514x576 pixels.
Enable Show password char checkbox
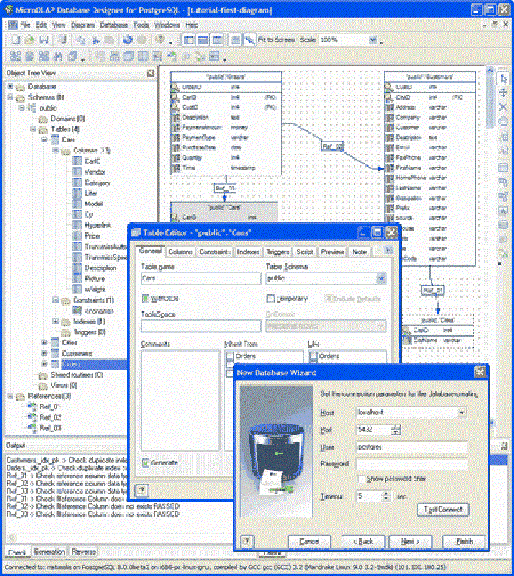tap(362, 479)
